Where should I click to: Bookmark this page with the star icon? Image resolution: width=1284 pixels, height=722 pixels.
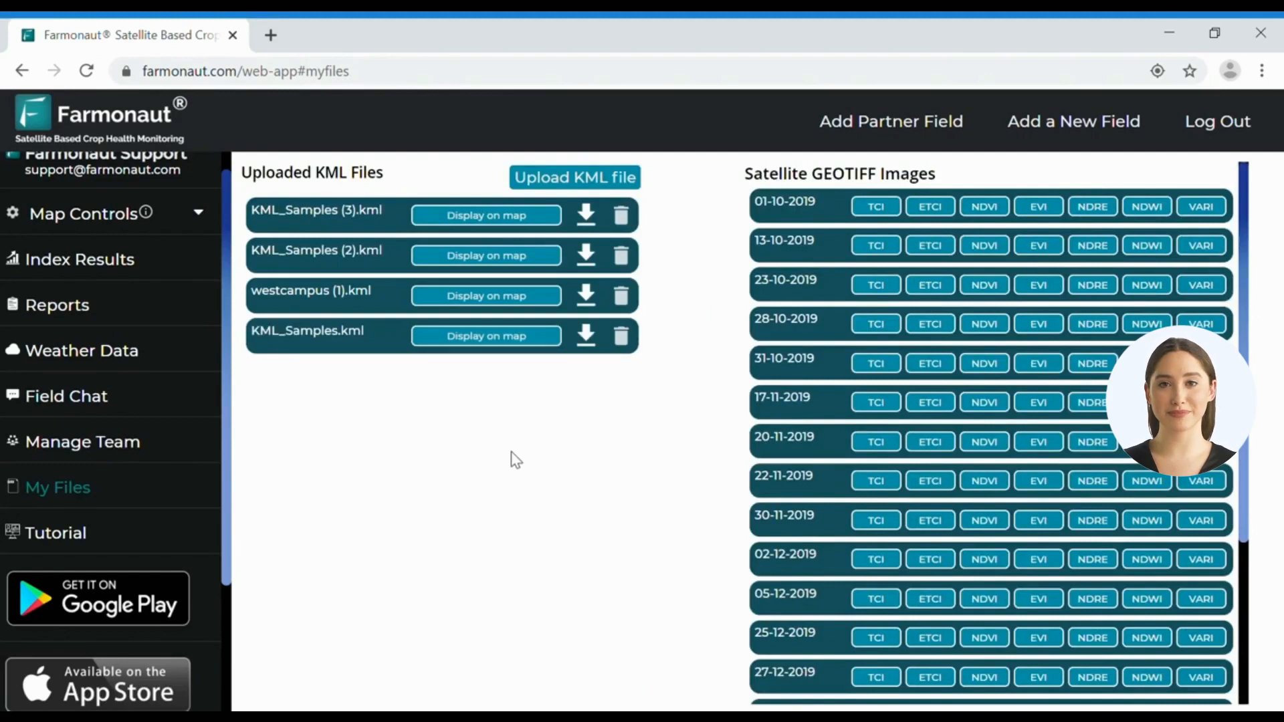(x=1190, y=71)
